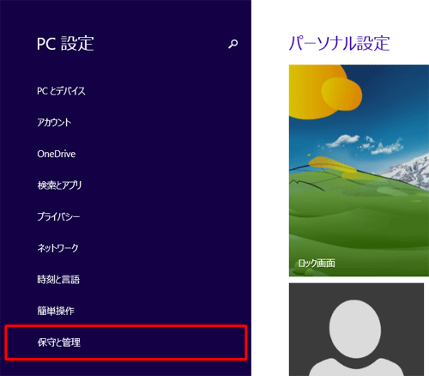Viewport: 429px width, 376px height.
Task: Choose the 簡単操作 category
Action: point(56,311)
